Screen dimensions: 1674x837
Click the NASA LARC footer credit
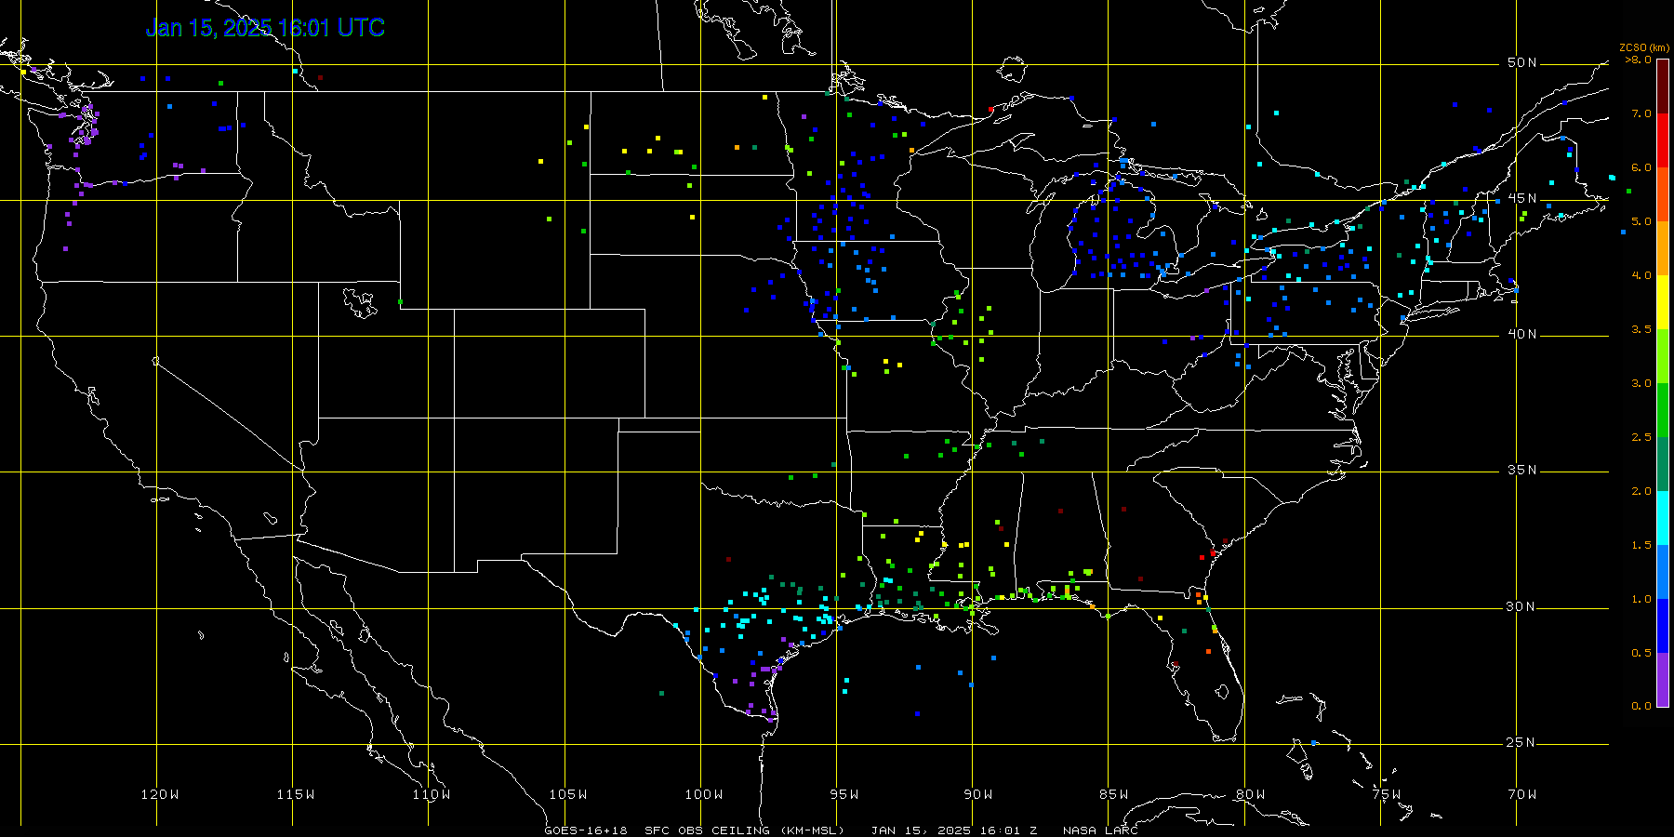pyautogui.click(x=1101, y=830)
